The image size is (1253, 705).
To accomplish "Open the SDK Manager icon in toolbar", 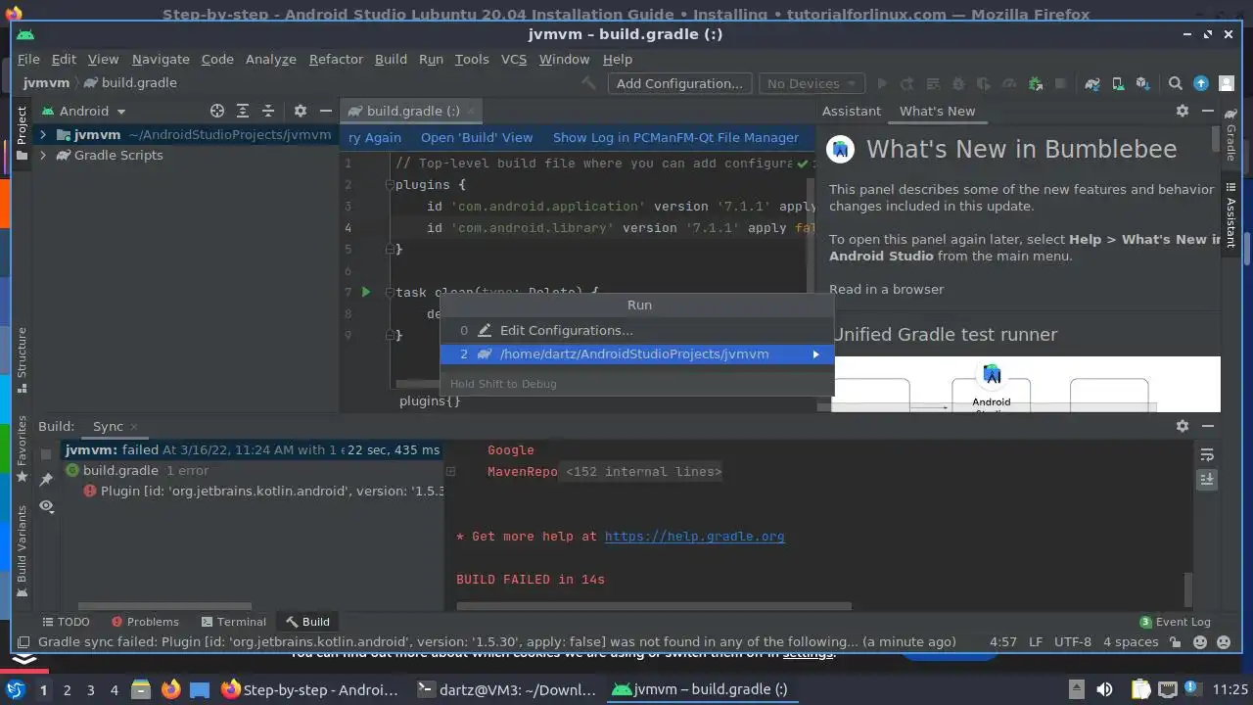I will [1142, 83].
